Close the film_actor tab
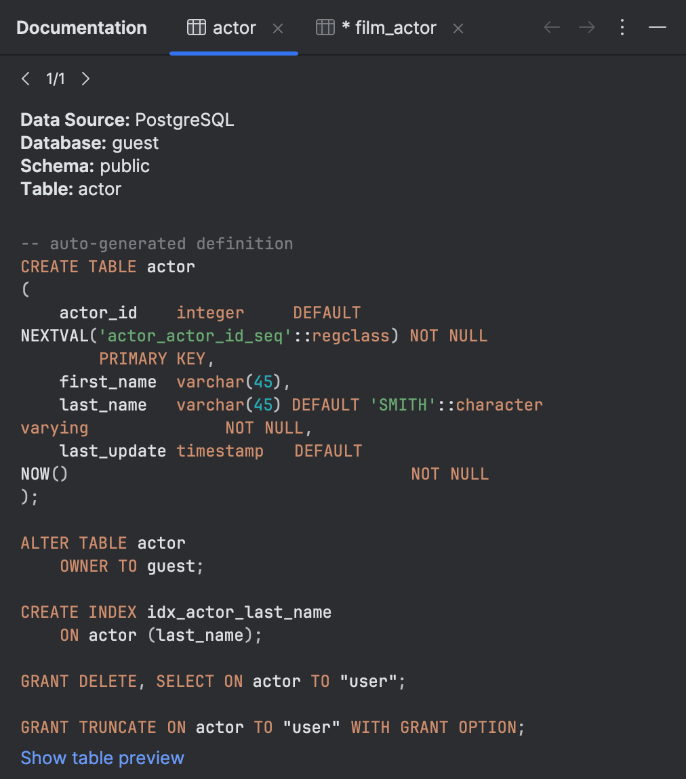Image resolution: width=686 pixels, height=779 pixels. coord(458,28)
